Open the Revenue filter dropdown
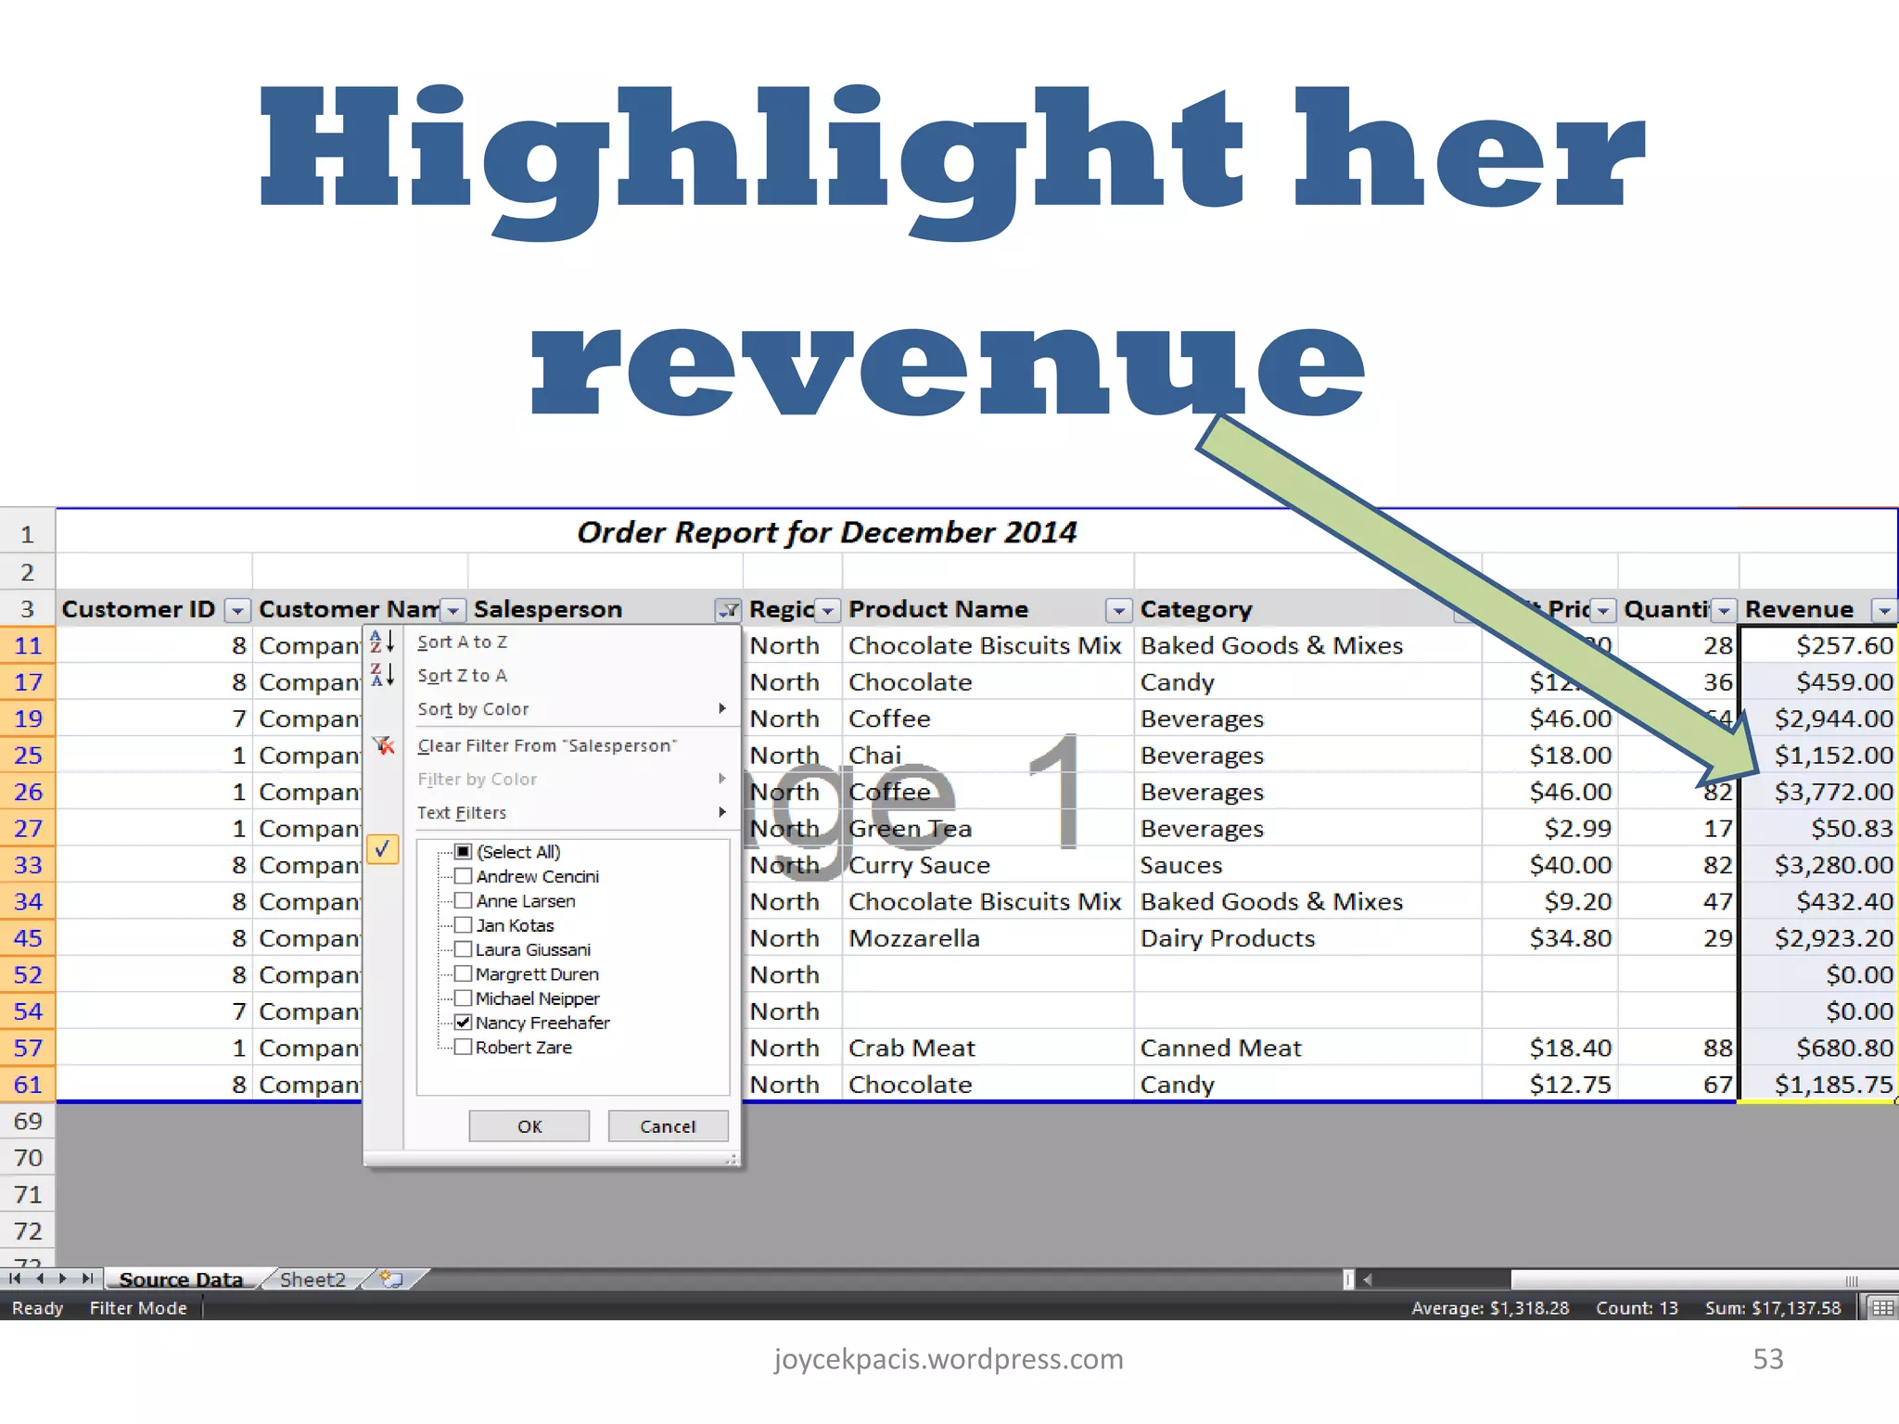This screenshot has width=1899, height=1424. 1884,610
